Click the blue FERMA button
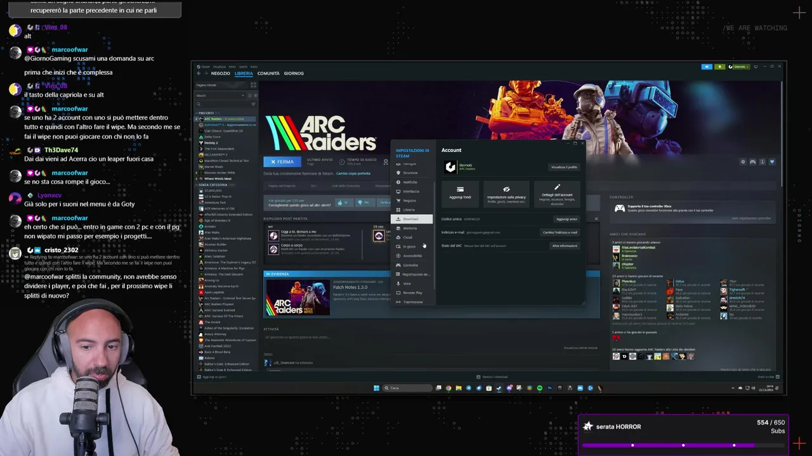This screenshot has width=812, height=456. [282, 161]
